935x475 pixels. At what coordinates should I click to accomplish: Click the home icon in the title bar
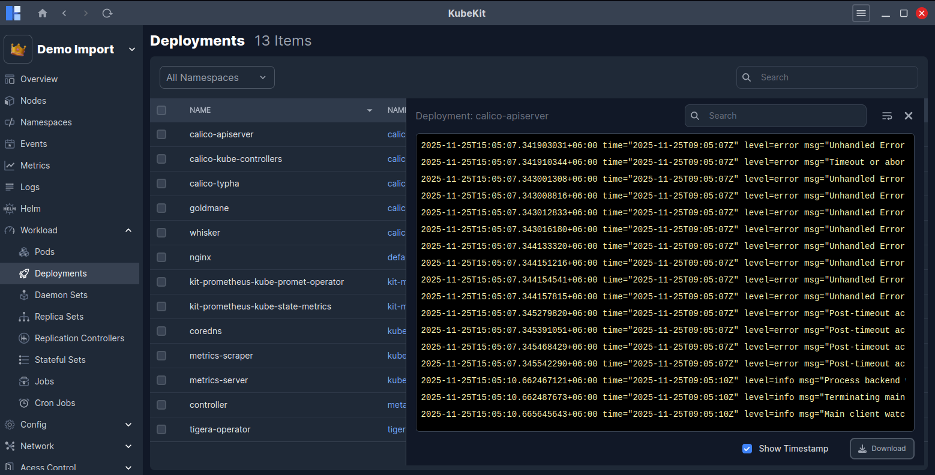click(x=42, y=13)
